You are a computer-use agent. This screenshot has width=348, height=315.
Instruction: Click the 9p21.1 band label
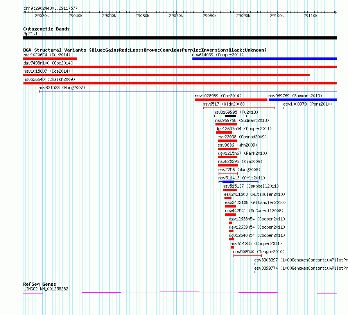[x=30, y=34]
